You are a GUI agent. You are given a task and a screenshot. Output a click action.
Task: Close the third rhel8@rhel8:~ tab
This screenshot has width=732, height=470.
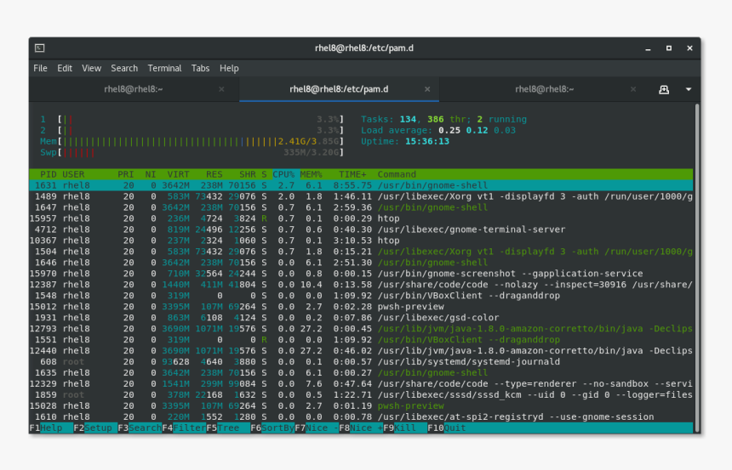634,89
